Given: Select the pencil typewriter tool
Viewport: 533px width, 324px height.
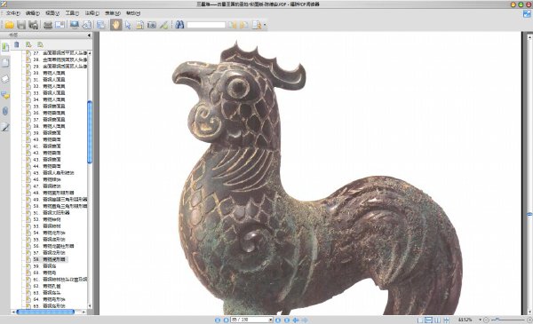Looking at the screenshot, I should pyautogui.click(x=163, y=25).
